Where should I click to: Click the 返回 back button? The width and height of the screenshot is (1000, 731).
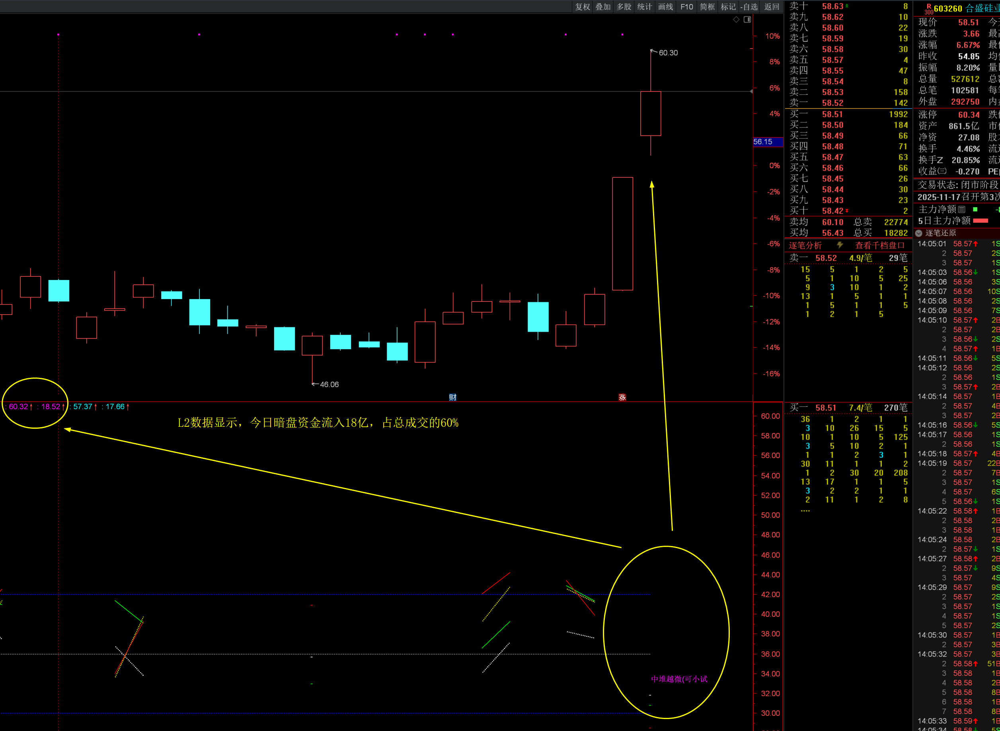772,7
